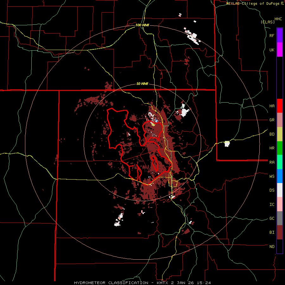Viewport: 285px width, 285px height.
Task: Click the 100 NMI range ring label
Action: (x=142, y=25)
